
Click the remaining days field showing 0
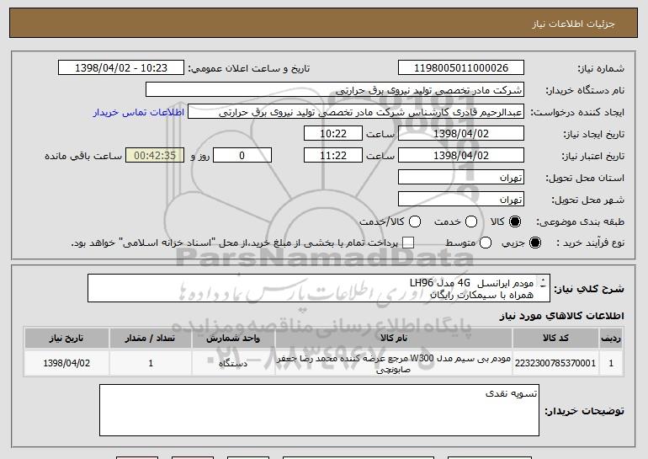(242, 156)
